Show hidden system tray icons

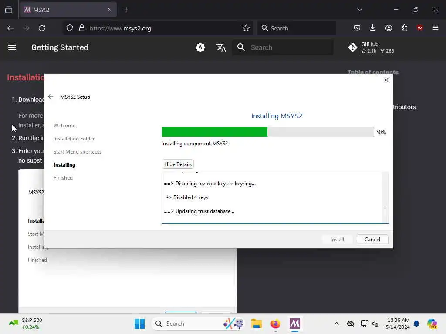point(337,324)
